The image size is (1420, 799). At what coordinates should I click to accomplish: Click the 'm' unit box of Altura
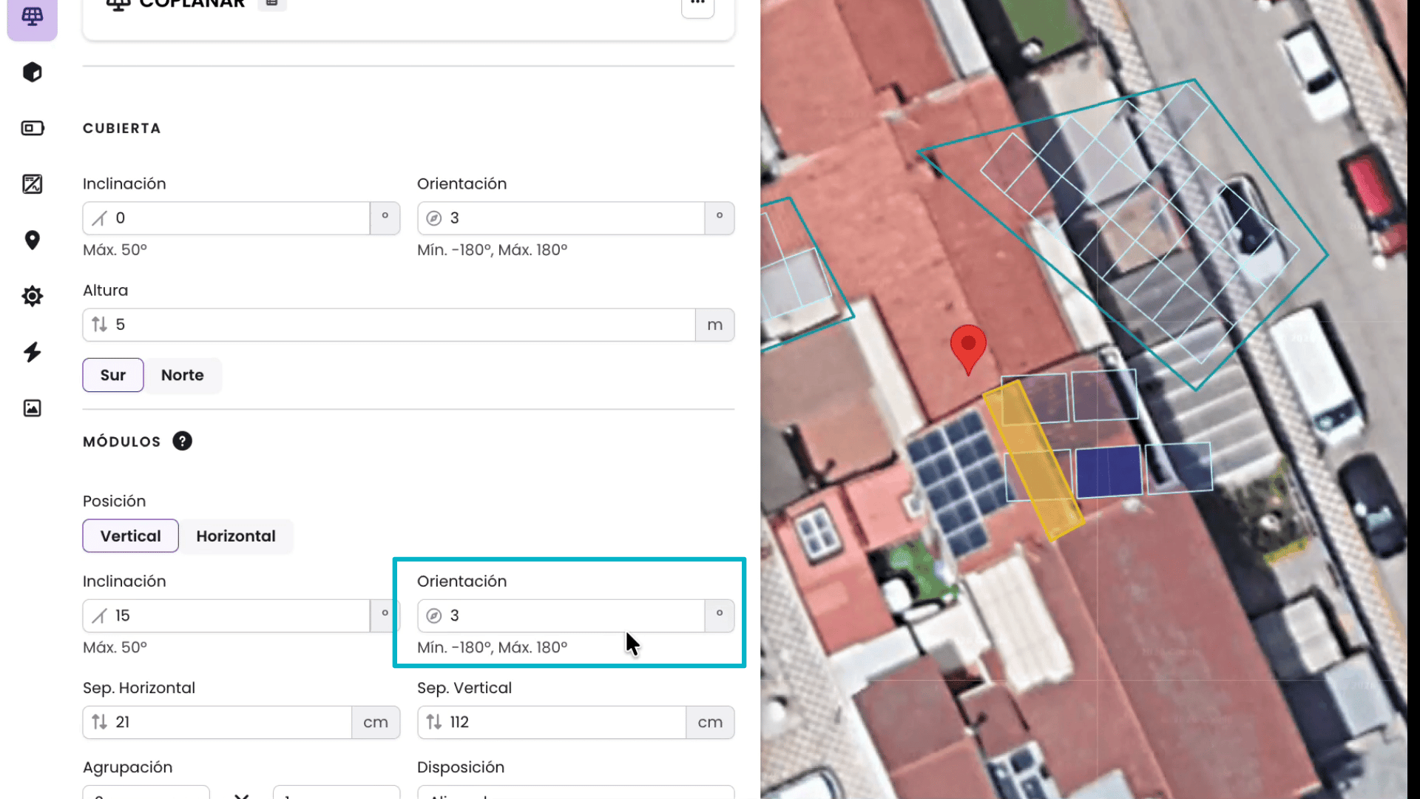(714, 325)
